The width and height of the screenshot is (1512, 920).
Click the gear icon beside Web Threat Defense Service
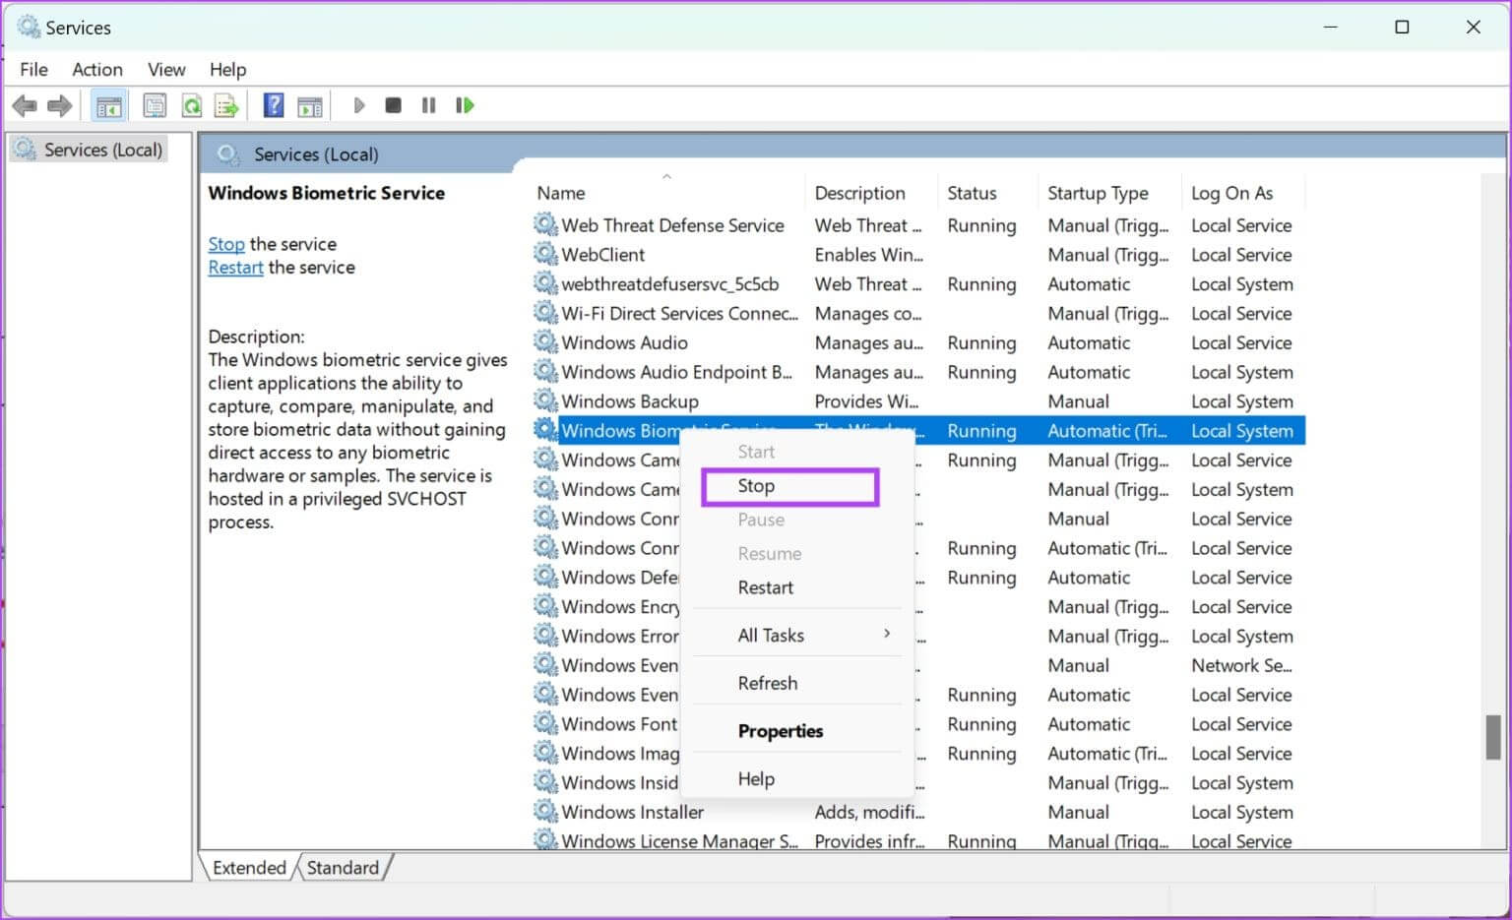coord(545,224)
